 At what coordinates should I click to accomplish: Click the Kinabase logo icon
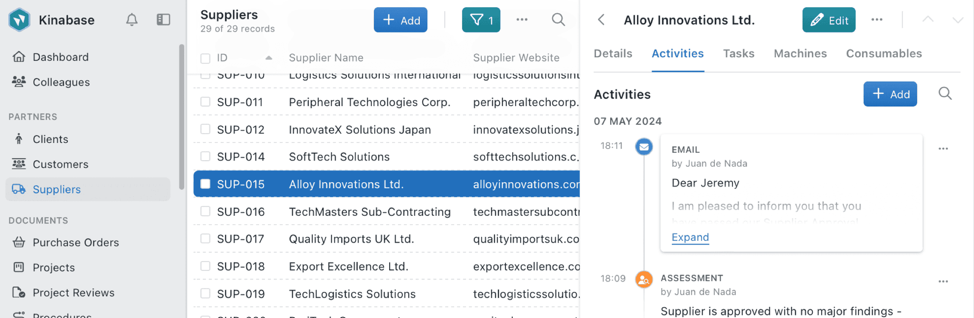[19, 20]
